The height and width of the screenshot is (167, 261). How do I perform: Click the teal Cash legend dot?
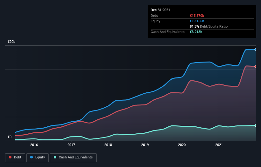pyautogui.click(x=55, y=157)
